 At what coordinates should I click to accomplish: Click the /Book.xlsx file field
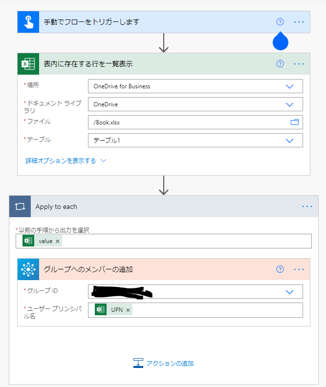click(195, 122)
